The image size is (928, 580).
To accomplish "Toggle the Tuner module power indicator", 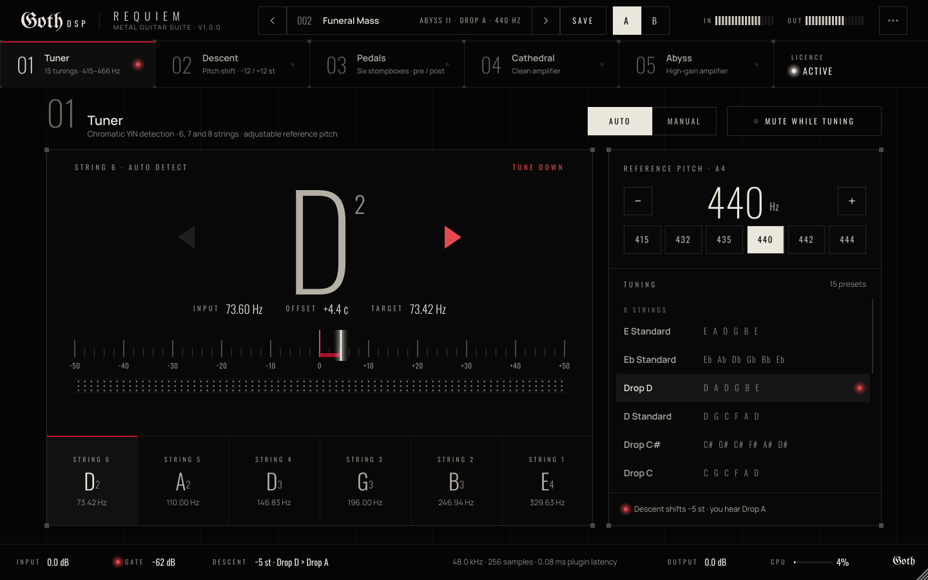I will pos(137,64).
